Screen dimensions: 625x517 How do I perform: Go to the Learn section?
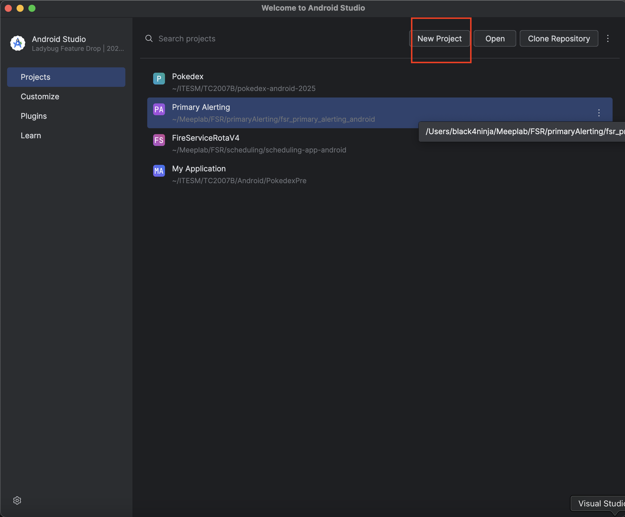pyautogui.click(x=31, y=136)
